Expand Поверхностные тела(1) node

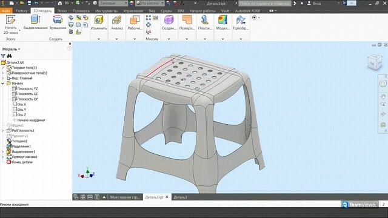pyautogui.click(x=2, y=73)
